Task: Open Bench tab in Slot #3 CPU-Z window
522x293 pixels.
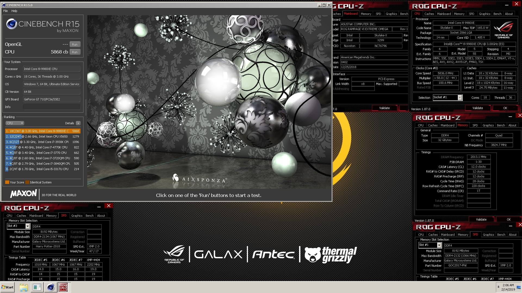Action: point(90,216)
